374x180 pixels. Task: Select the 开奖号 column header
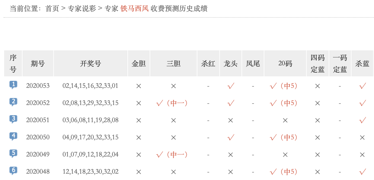click(91, 63)
